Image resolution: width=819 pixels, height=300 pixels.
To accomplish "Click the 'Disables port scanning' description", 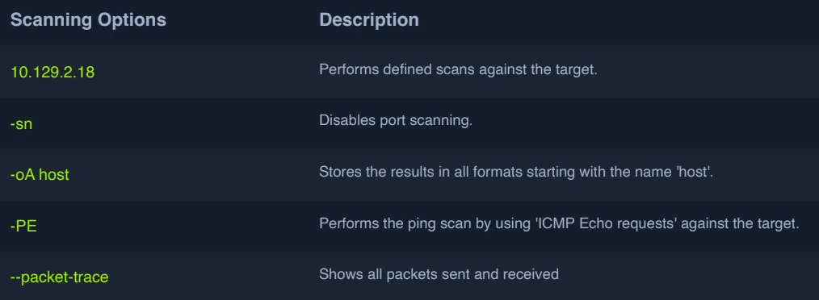I will click(396, 120).
